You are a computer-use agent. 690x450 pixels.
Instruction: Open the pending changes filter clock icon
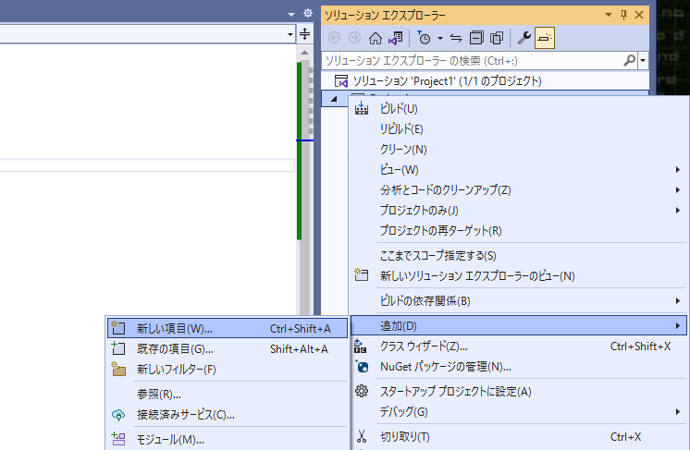point(424,38)
